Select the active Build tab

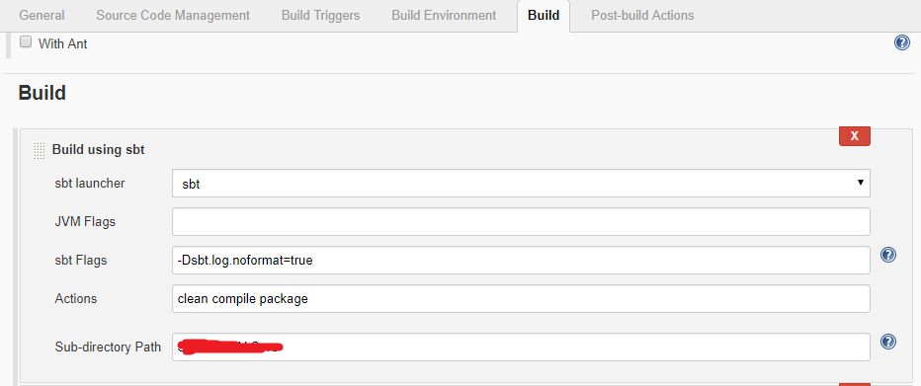[544, 16]
